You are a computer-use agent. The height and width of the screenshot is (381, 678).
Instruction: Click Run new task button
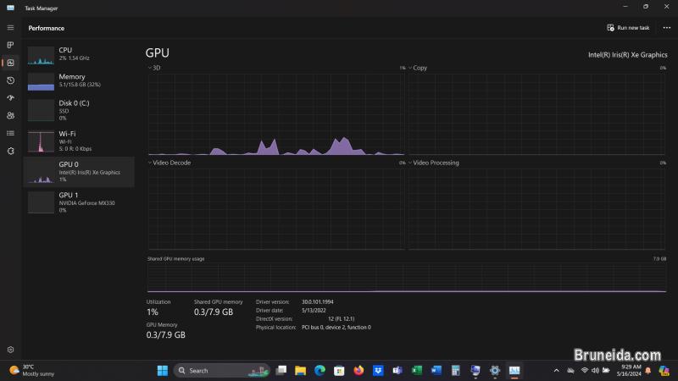pos(627,27)
